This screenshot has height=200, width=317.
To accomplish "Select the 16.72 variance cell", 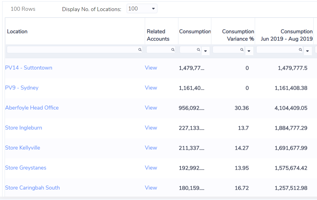I will click(x=242, y=188).
